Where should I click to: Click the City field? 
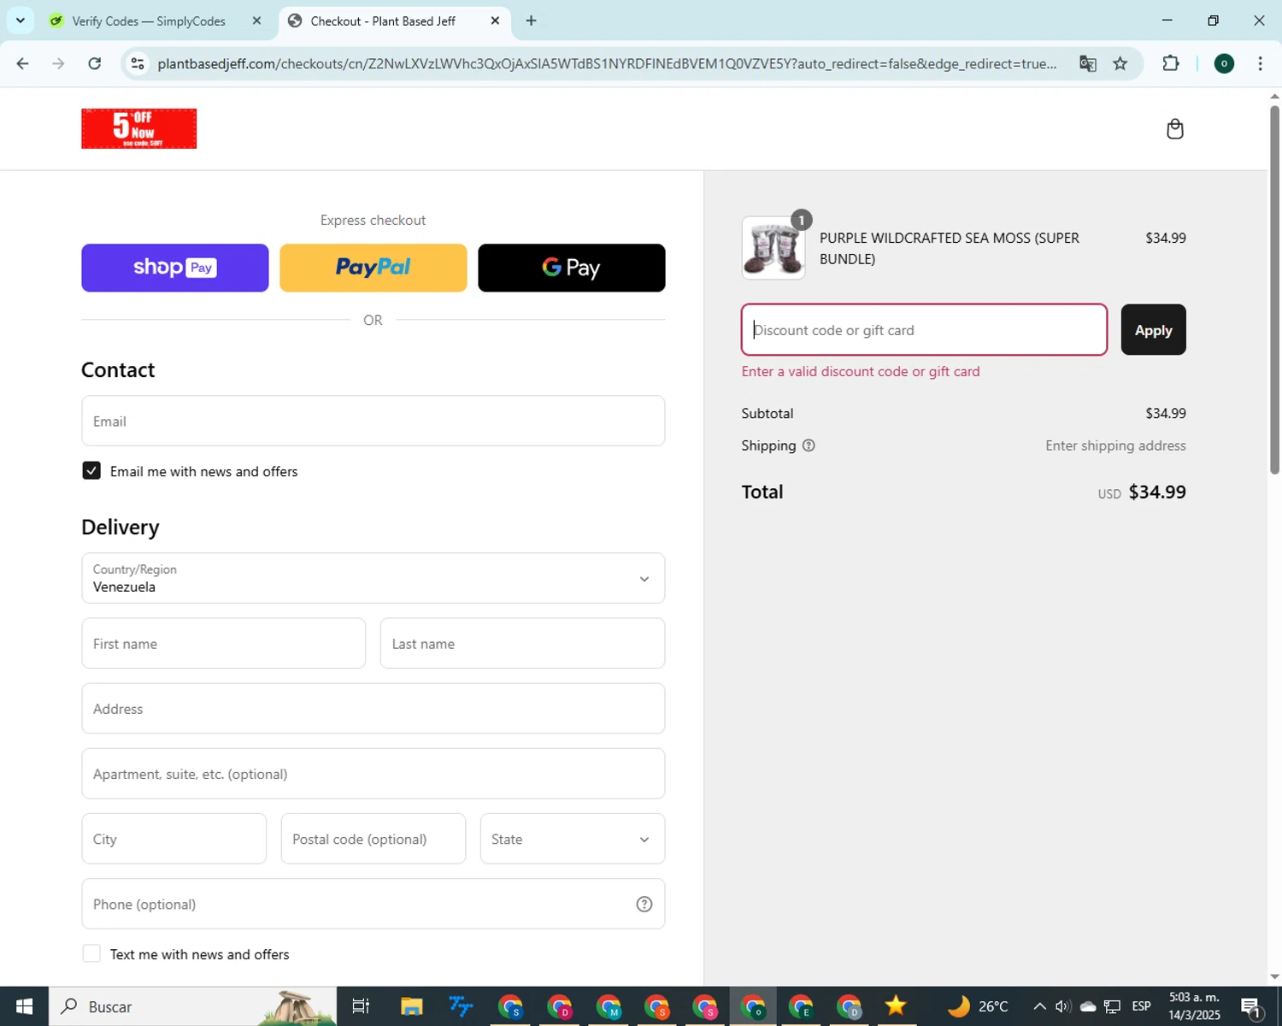tap(174, 839)
